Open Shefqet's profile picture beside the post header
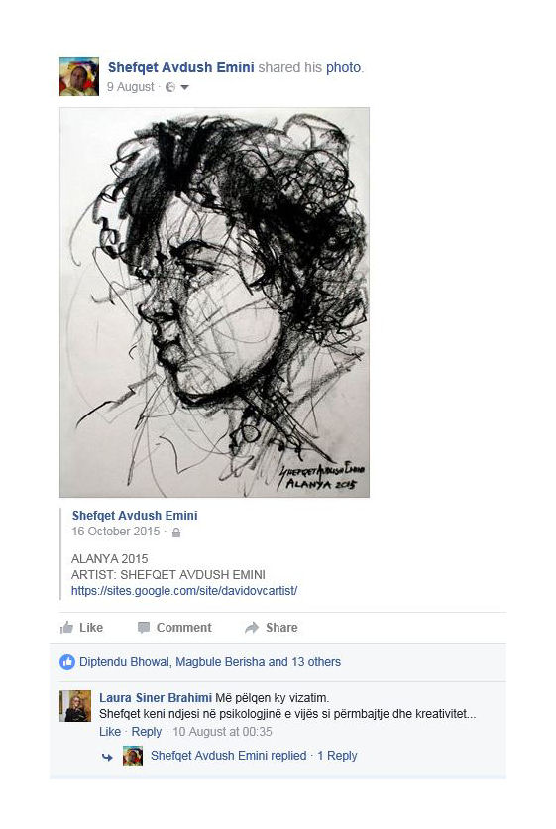The height and width of the screenshot is (829, 556). [79, 76]
